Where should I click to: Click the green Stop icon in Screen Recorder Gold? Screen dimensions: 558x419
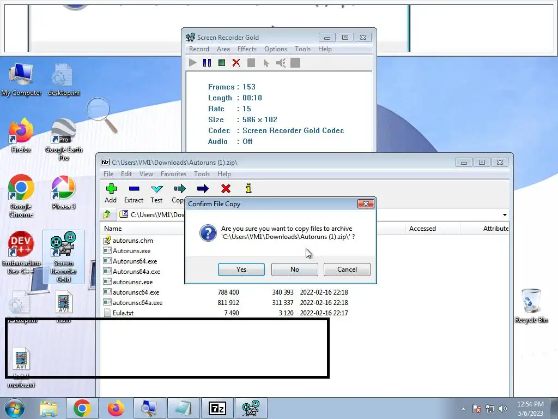tap(221, 63)
